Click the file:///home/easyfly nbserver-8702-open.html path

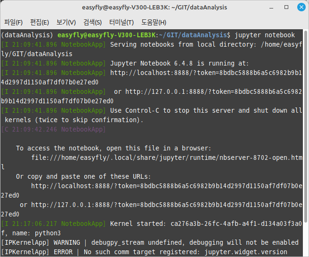[152, 162]
